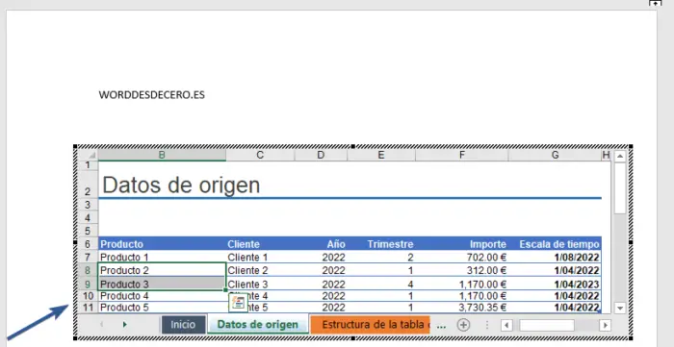674x347 pixels.
Task: Click the vertical scrollbar thumb
Action: [620, 187]
